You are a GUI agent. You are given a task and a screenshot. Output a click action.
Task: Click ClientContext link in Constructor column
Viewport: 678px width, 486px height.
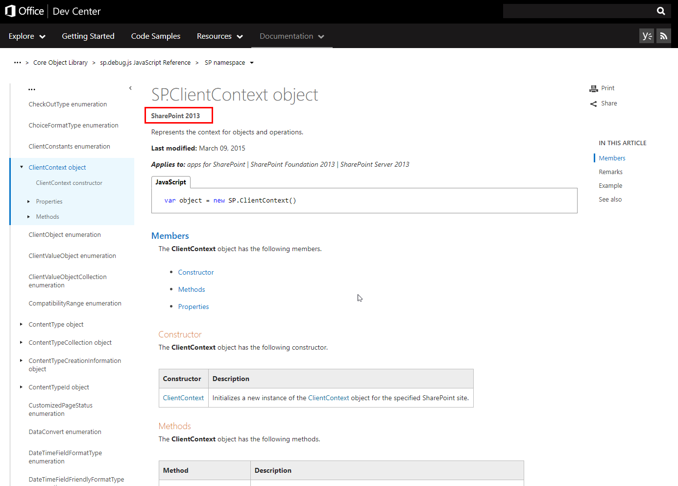click(183, 398)
